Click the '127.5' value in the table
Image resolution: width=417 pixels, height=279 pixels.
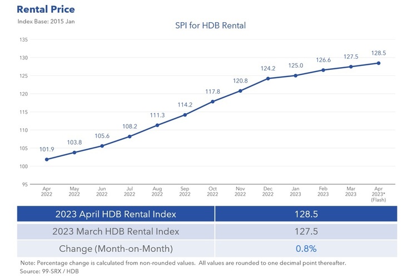(306, 231)
